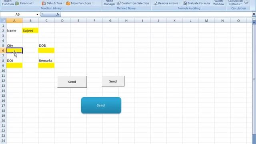The width and height of the screenshot is (256, 144).
Task: Click the Insert Function button in ribbon
Action: tap(8, 3)
